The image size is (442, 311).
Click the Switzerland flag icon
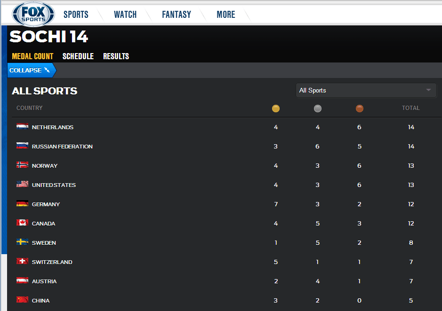22,261
